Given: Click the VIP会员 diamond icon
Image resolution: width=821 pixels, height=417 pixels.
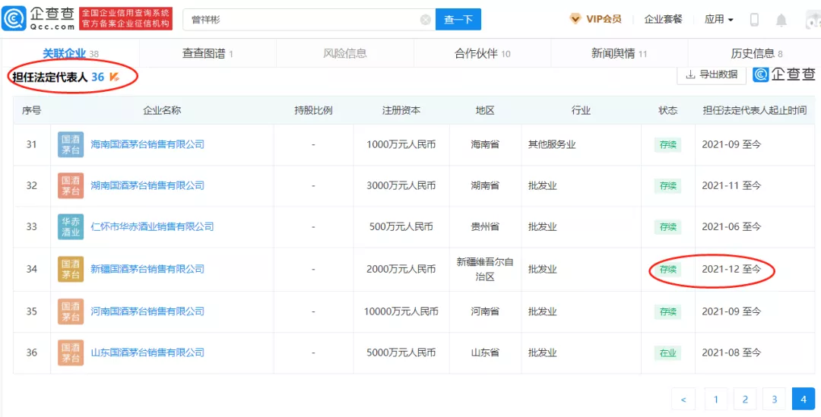Looking at the screenshot, I should point(575,19).
